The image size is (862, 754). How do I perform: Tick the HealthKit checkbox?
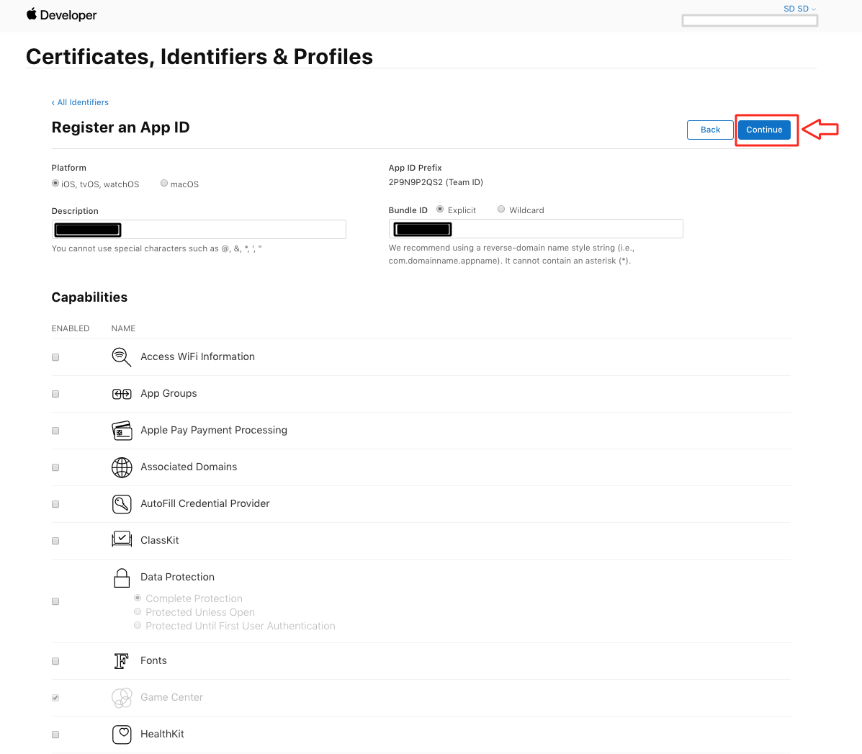click(55, 735)
